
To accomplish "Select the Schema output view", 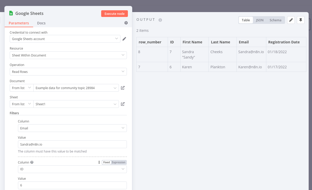I will (275, 20).
